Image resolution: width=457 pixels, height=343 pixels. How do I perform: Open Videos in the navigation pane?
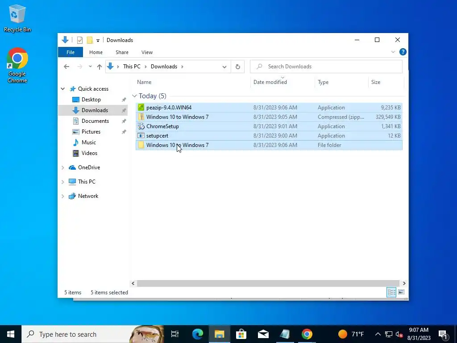(x=89, y=153)
